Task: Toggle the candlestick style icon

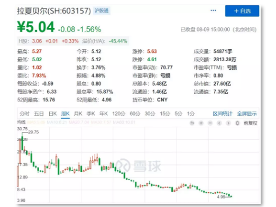Action: pyautogui.click(x=237, y=123)
